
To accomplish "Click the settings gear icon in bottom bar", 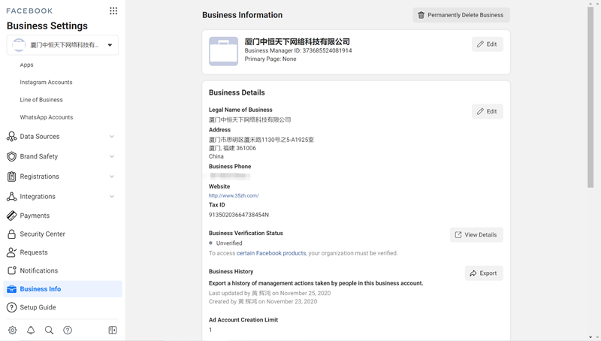I will coord(13,330).
